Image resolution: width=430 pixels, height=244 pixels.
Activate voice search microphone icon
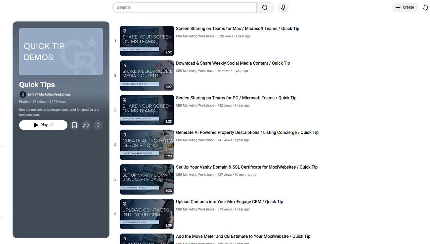point(283,7)
